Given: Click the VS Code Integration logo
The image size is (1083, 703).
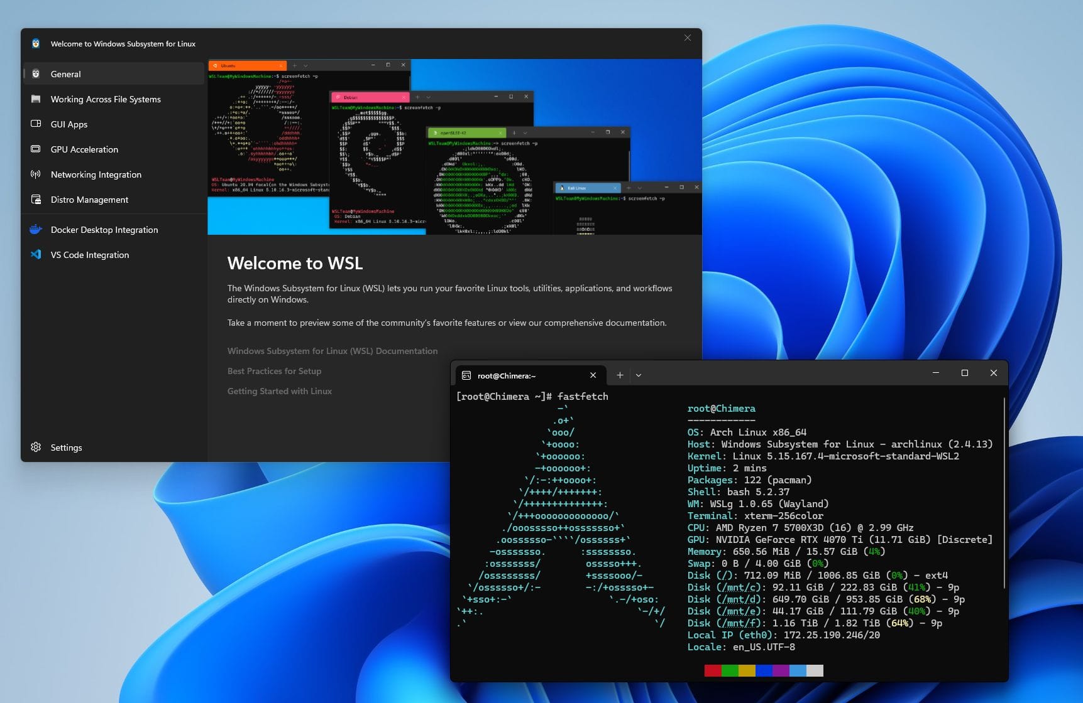Looking at the screenshot, I should pos(36,255).
